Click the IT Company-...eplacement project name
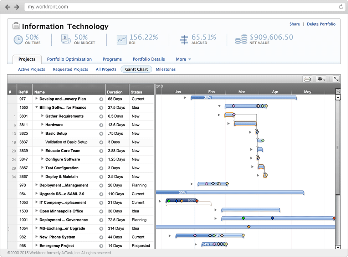Screen dimensions: 348x257 tap(63, 202)
